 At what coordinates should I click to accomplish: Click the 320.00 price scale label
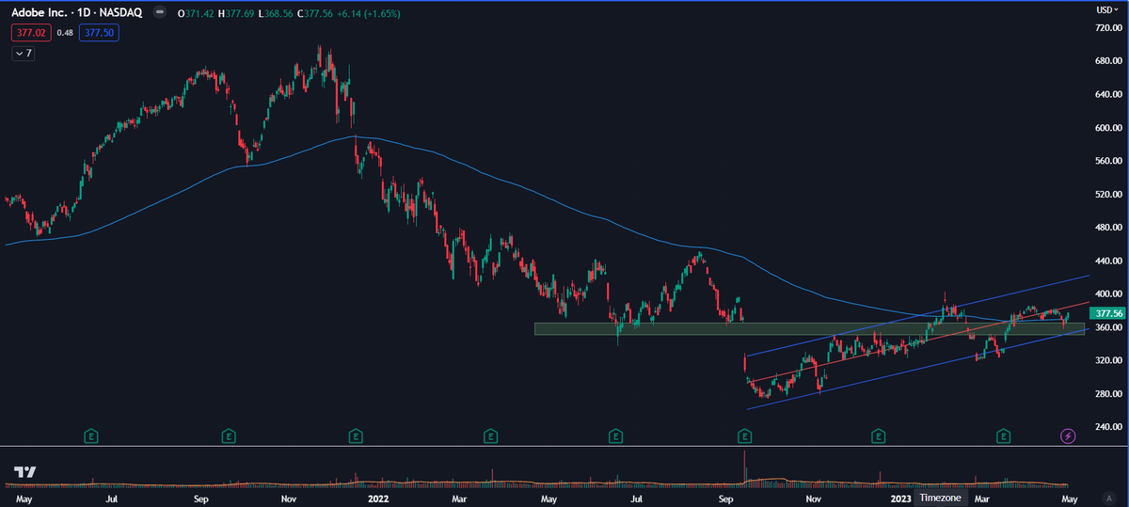point(1106,360)
